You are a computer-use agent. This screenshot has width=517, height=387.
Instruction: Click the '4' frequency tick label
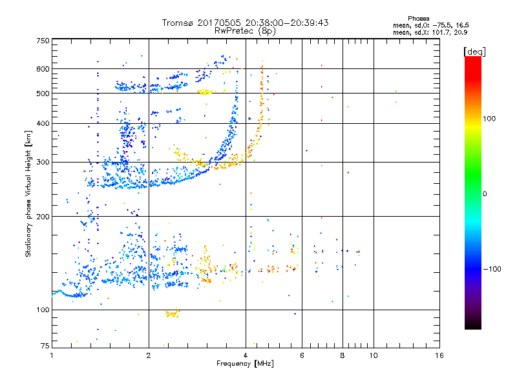246,355
